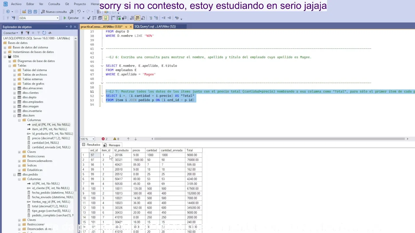Click the error count indicator showing 2

click(x=104, y=139)
